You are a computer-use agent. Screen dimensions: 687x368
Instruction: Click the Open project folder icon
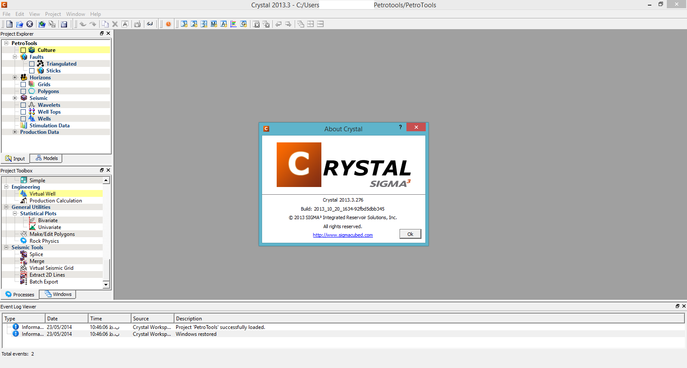[x=19, y=24]
